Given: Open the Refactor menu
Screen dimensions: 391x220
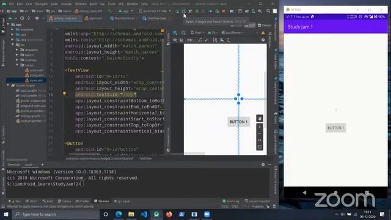Looking at the screenshot, I should point(81,4).
